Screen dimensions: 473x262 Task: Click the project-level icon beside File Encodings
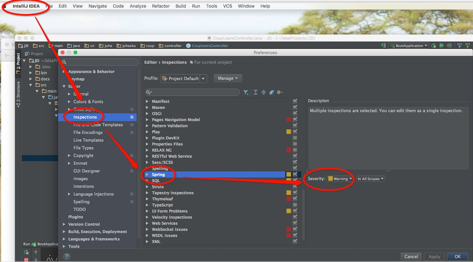coord(132,132)
